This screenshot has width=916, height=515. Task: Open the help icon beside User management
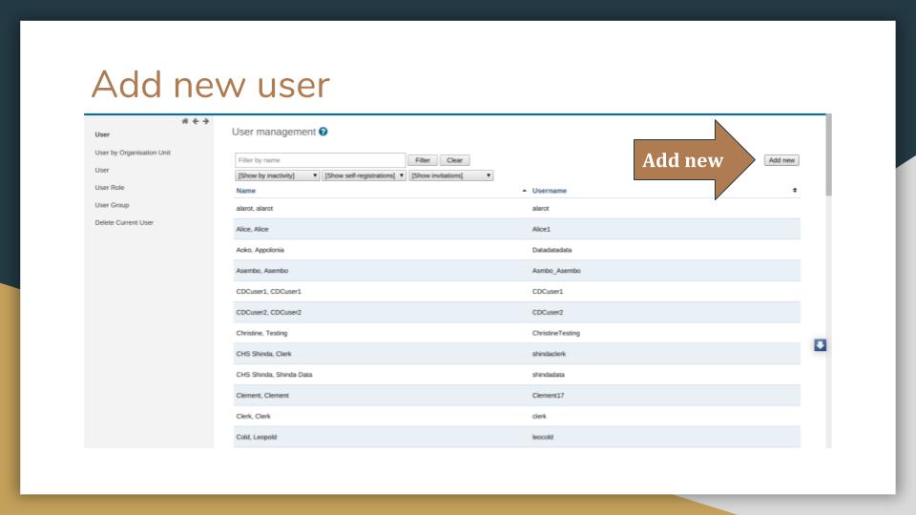[x=323, y=132]
